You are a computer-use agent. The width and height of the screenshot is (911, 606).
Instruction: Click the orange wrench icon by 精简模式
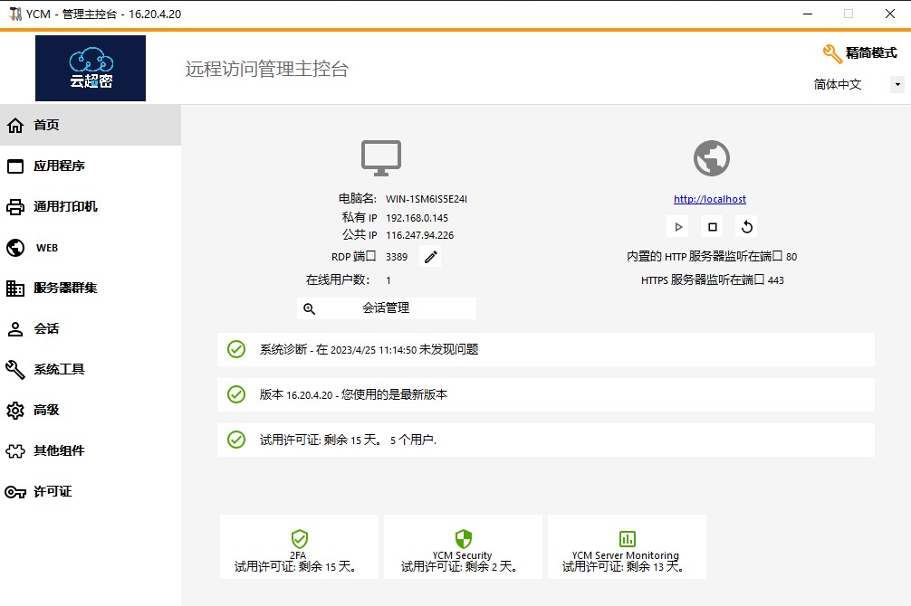click(x=832, y=53)
